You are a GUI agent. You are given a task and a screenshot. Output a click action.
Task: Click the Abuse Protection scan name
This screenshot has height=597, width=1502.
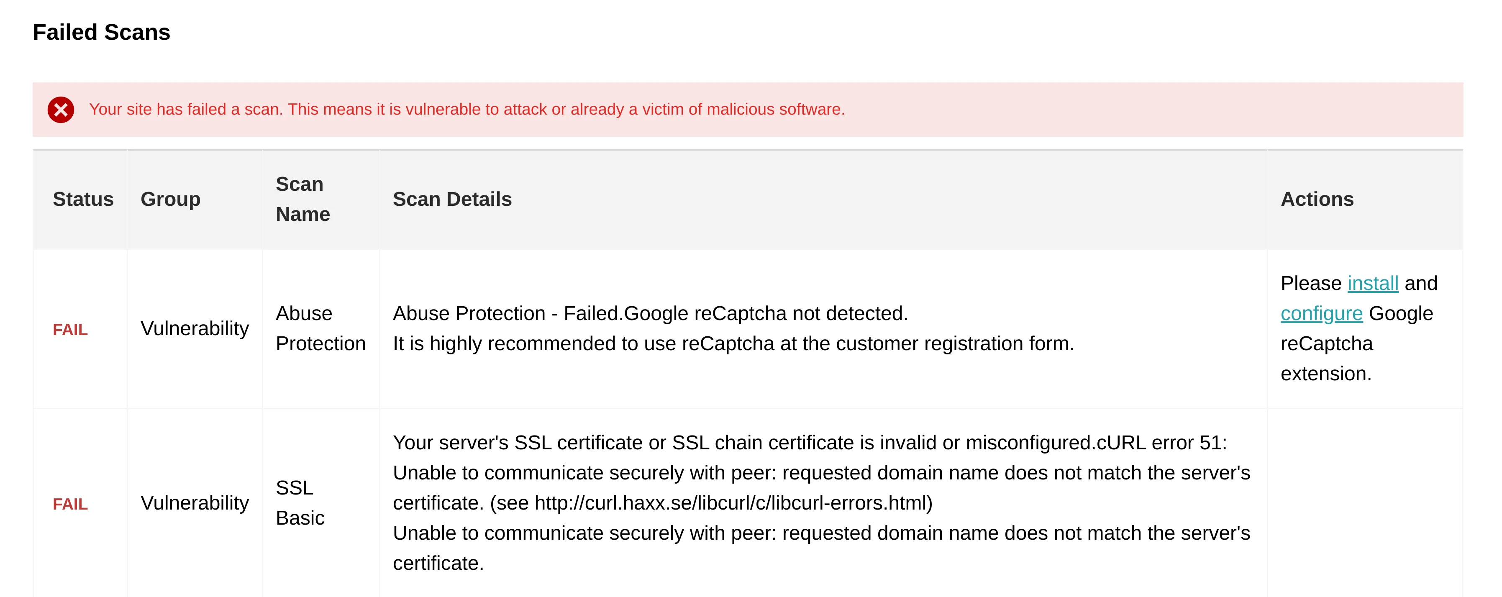click(x=320, y=329)
